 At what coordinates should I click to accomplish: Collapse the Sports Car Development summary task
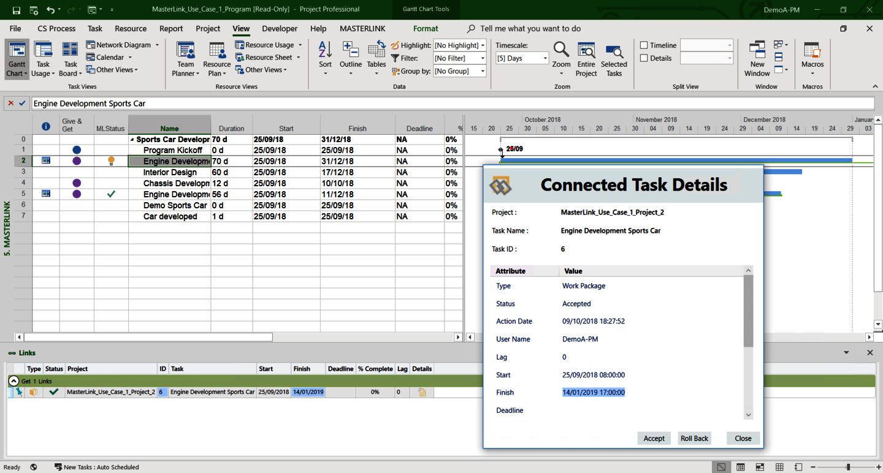pyautogui.click(x=132, y=140)
